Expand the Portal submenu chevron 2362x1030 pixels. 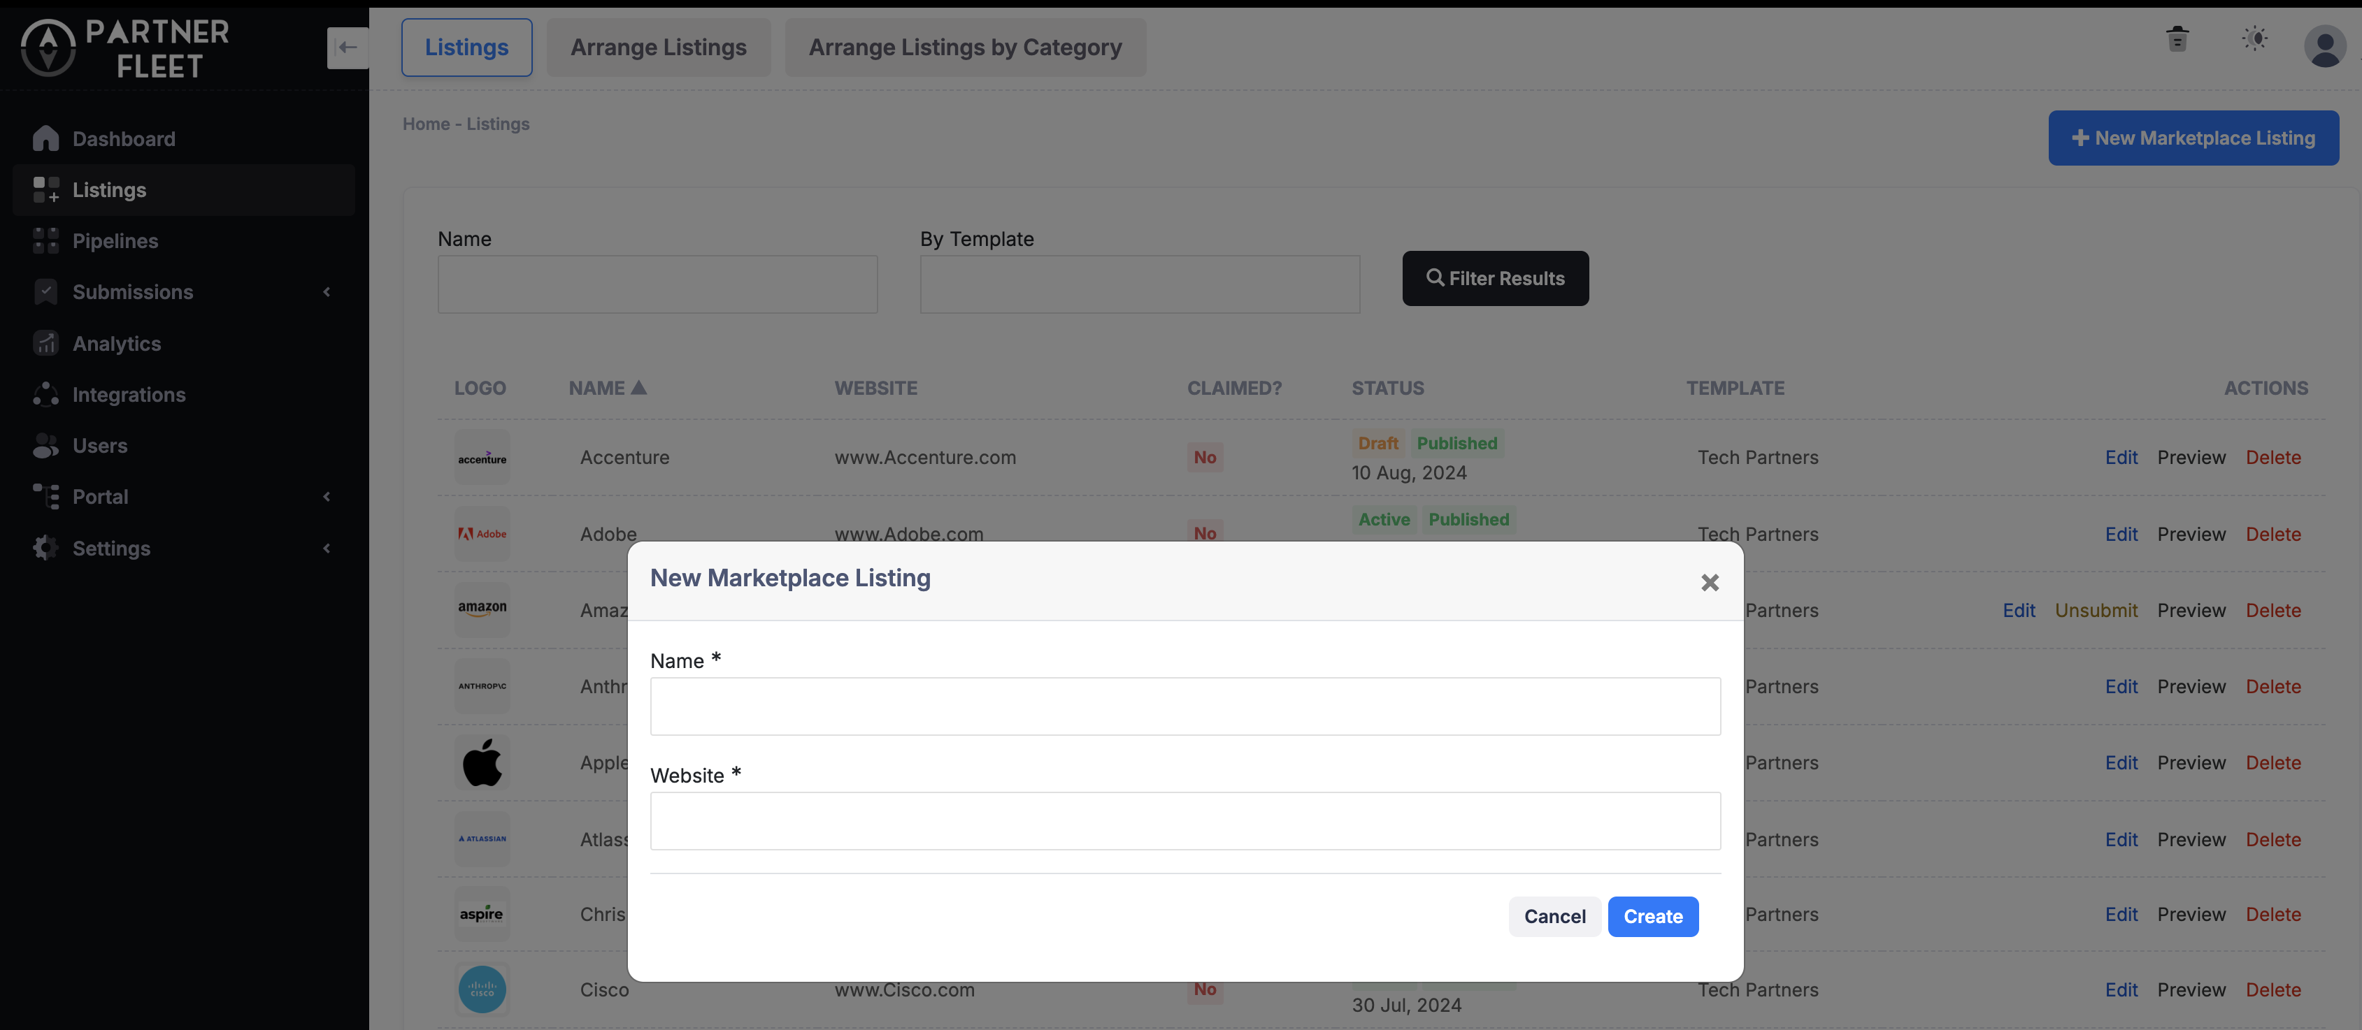coord(327,497)
